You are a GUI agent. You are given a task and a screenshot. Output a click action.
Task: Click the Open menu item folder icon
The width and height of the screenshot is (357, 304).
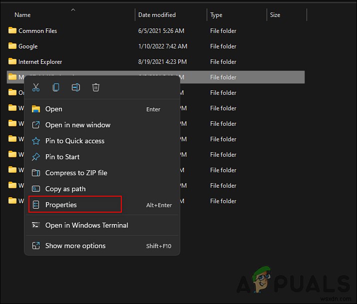point(36,109)
